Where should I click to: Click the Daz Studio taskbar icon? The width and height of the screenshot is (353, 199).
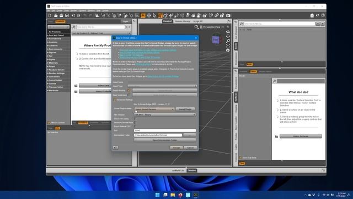(195, 195)
